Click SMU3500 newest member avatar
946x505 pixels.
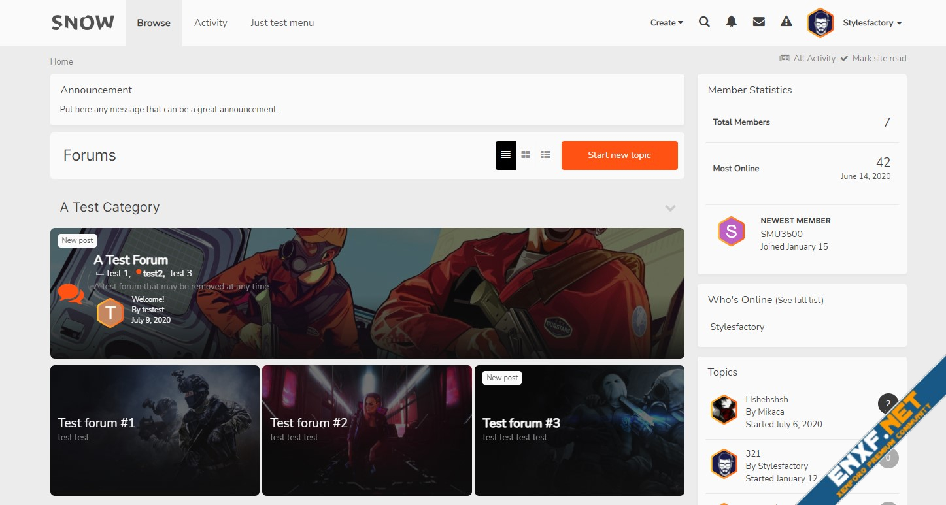732,231
